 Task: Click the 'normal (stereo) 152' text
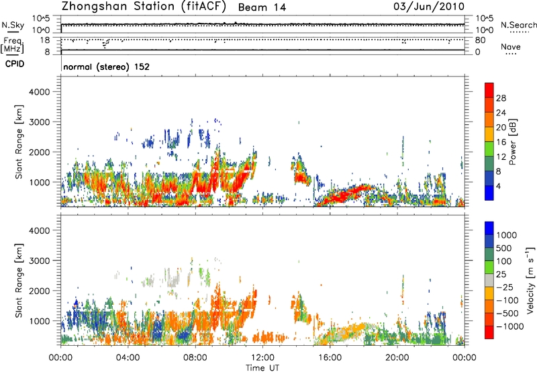pos(107,66)
